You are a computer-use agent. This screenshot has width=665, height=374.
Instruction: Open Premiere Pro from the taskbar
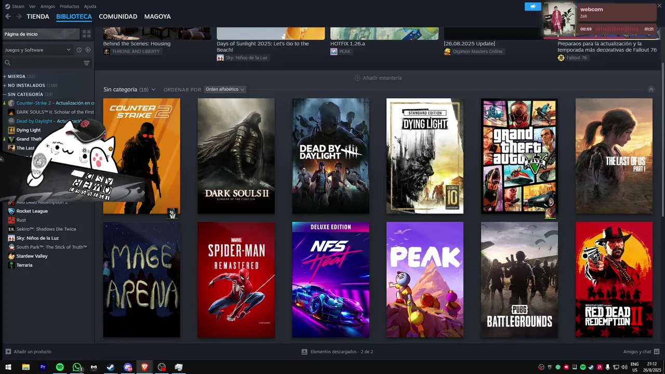(43, 367)
